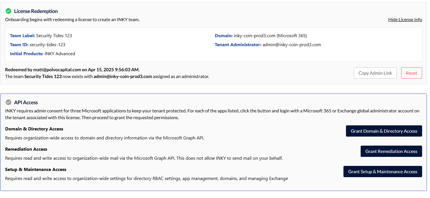Click the License Redemption heading
The height and width of the screenshot is (198, 430).
click(36, 11)
